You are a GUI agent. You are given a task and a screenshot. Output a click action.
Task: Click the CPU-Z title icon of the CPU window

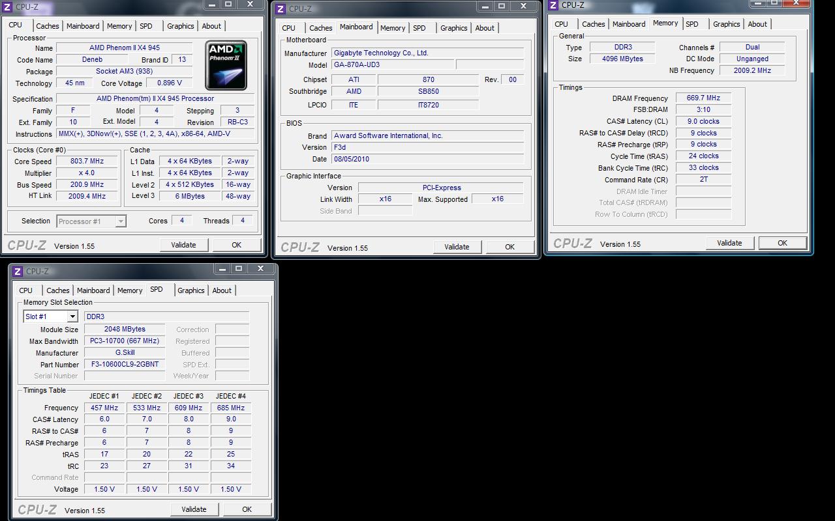point(7,7)
